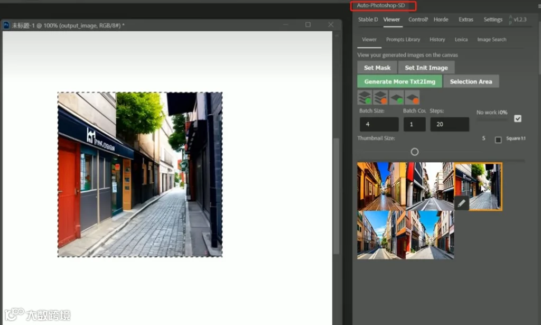Click the stacked layers icon with orange dot
The image size is (541, 325).
point(380,97)
